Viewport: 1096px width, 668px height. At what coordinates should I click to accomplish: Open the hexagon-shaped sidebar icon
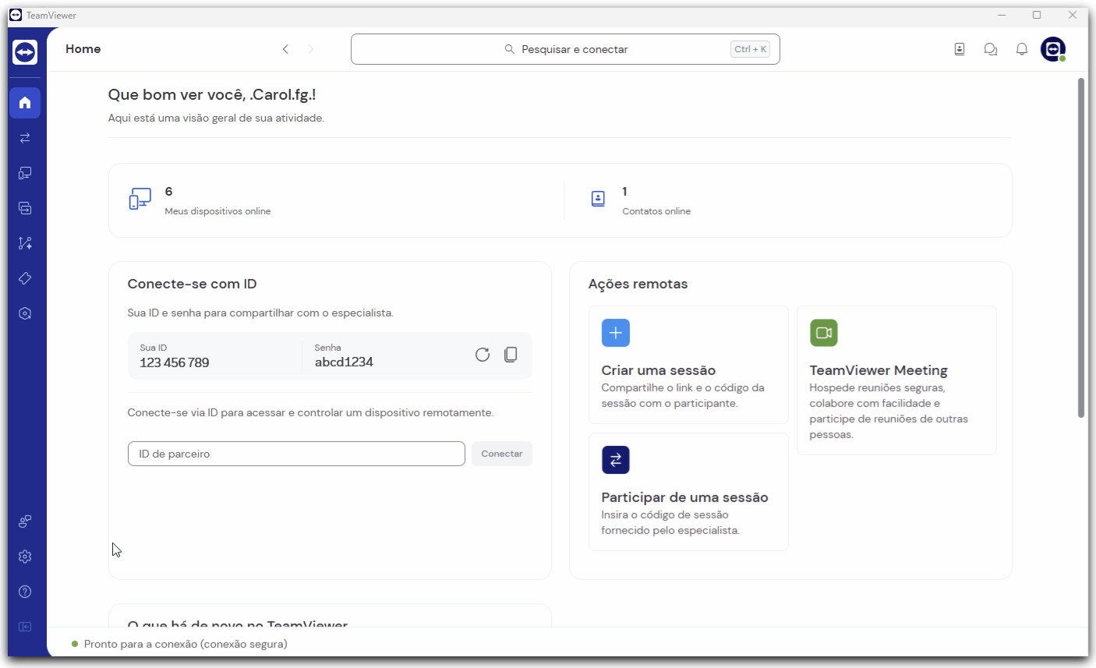pyautogui.click(x=25, y=313)
